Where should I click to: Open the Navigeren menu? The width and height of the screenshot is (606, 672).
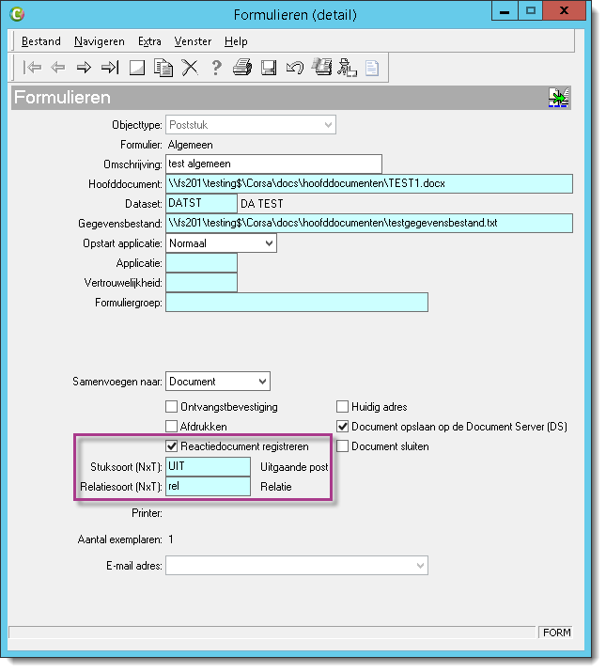(100, 41)
